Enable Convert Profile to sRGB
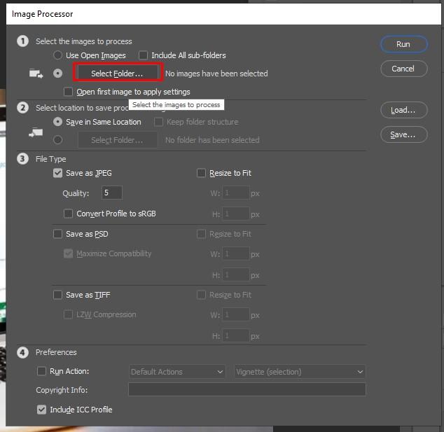The height and width of the screenshot is (432, 444). coord(68,214)
